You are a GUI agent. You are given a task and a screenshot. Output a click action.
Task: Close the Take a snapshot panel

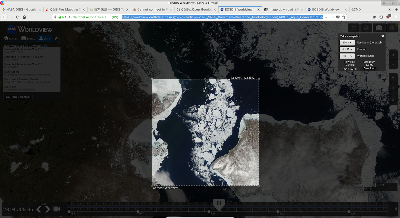pos(382,36)
